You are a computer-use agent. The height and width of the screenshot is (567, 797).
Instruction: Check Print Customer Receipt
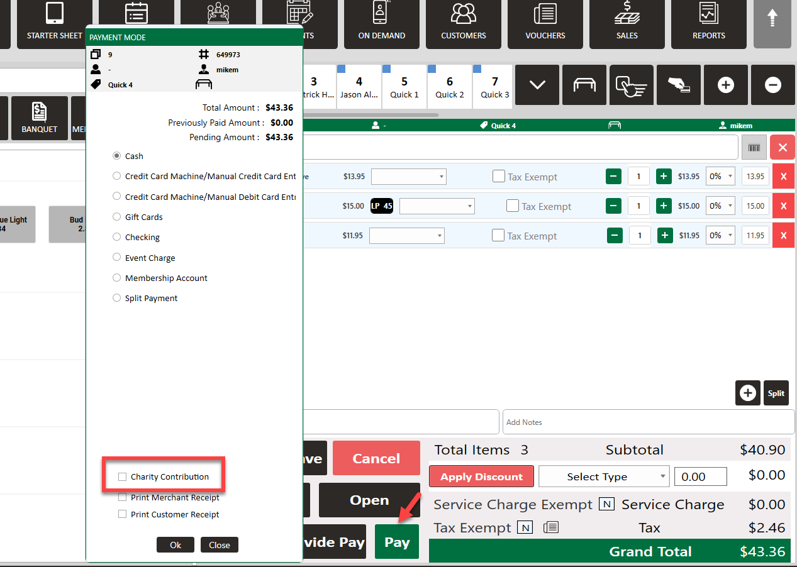pos(123,514)
